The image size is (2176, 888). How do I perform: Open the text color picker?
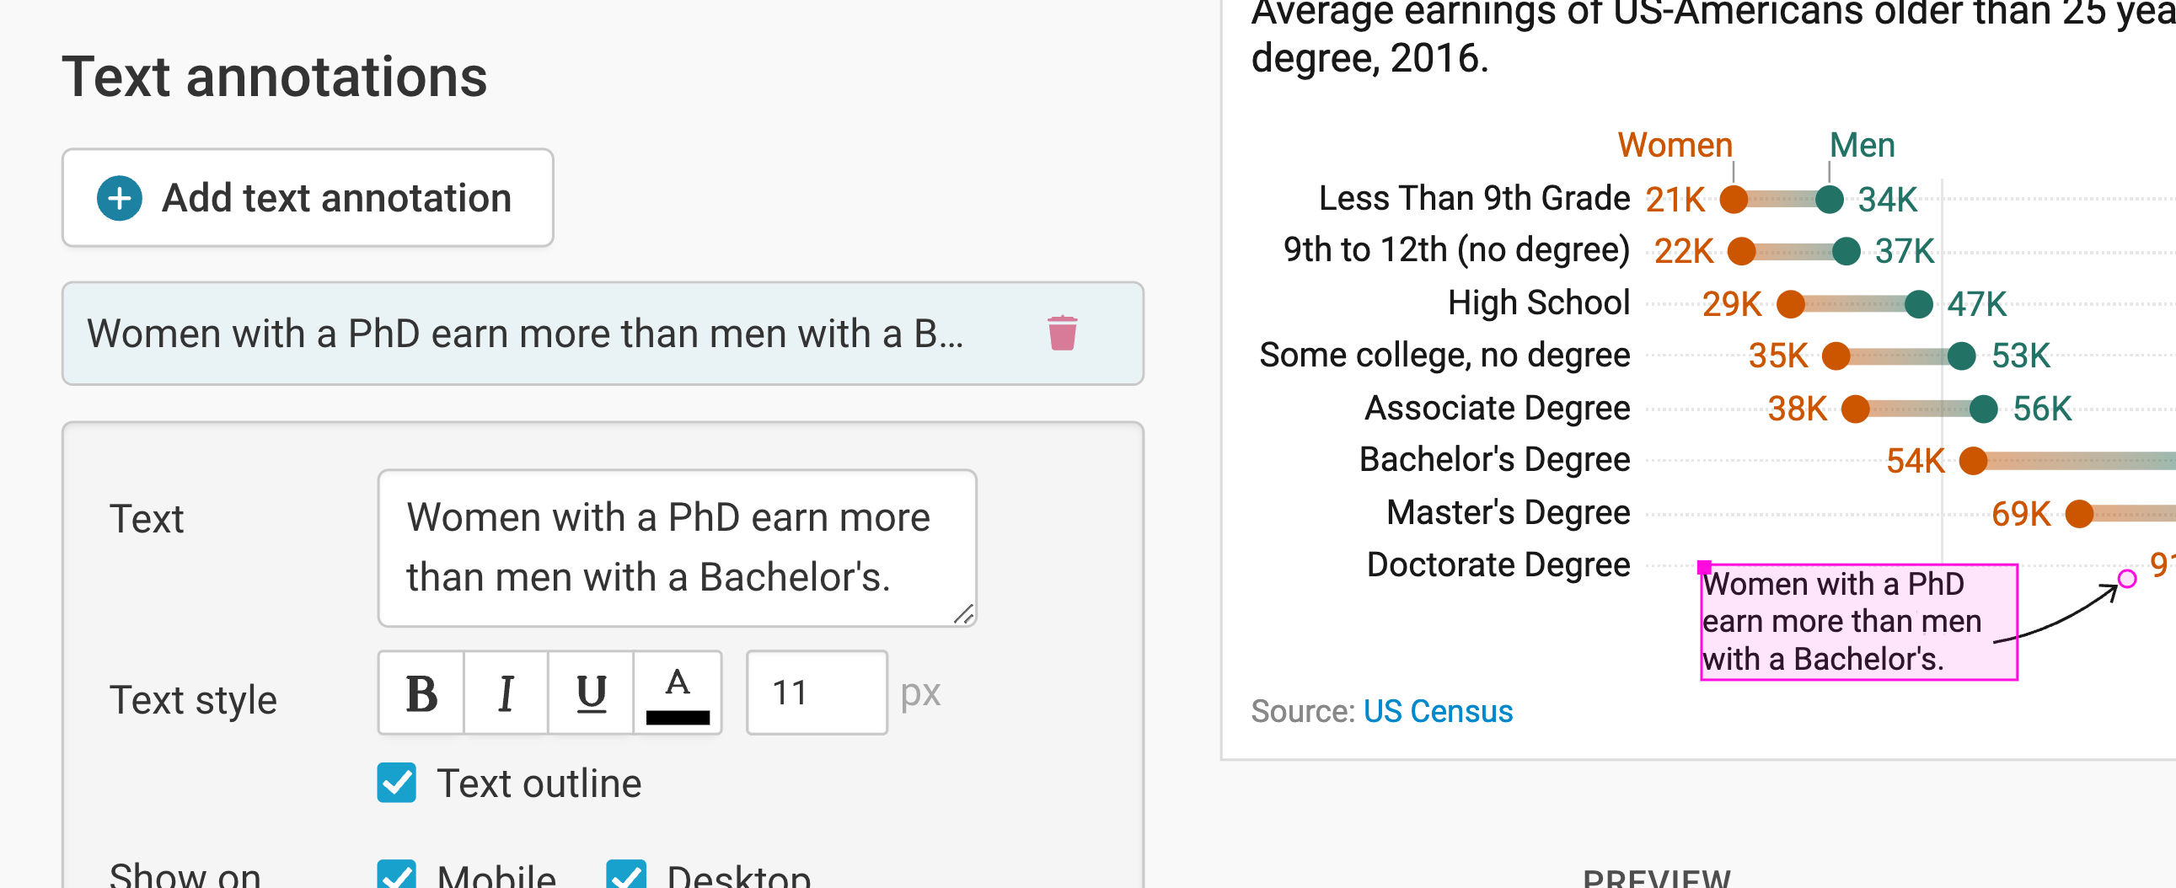(x=677, y=693)
